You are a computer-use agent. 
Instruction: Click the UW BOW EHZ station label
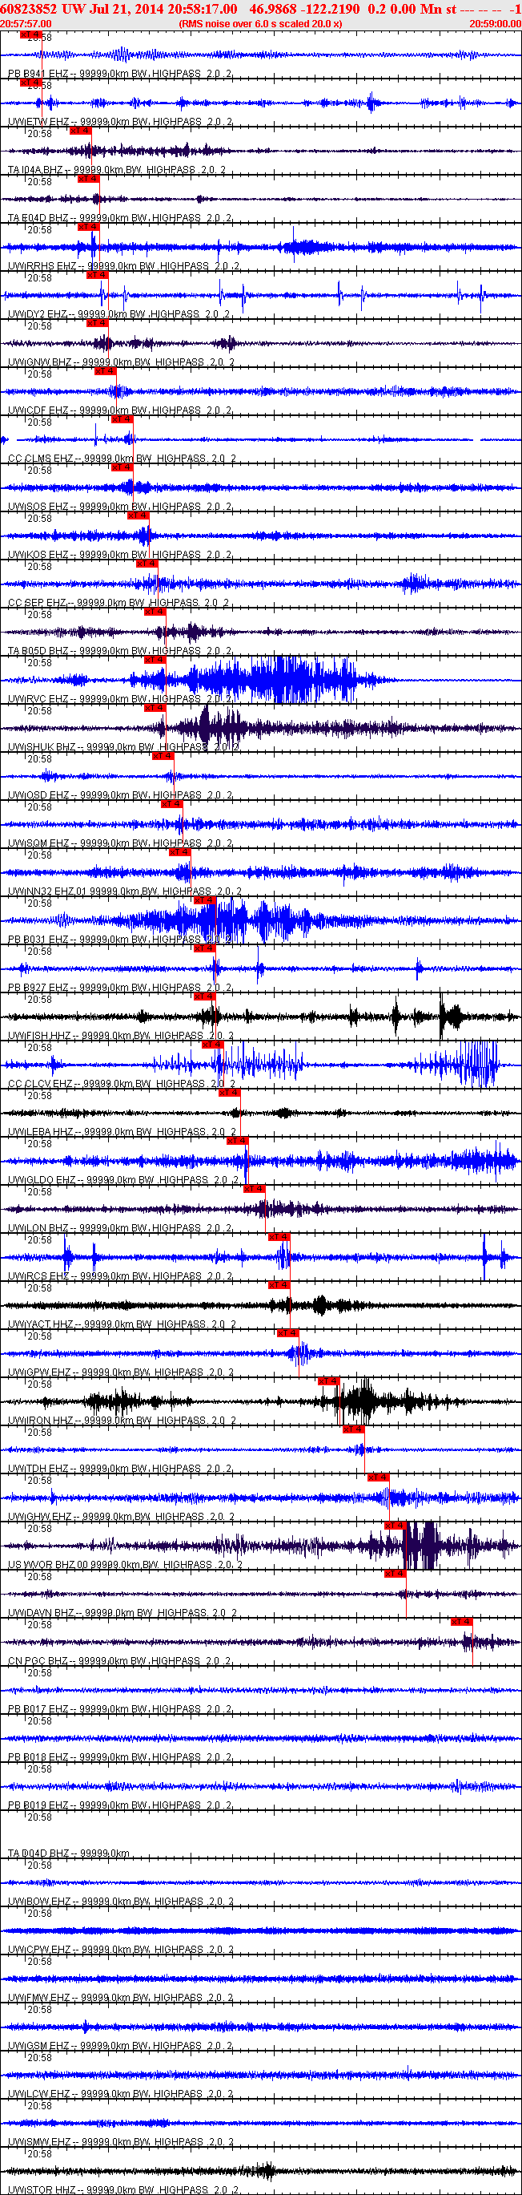pyautogui.click(x=39, y=1901)
